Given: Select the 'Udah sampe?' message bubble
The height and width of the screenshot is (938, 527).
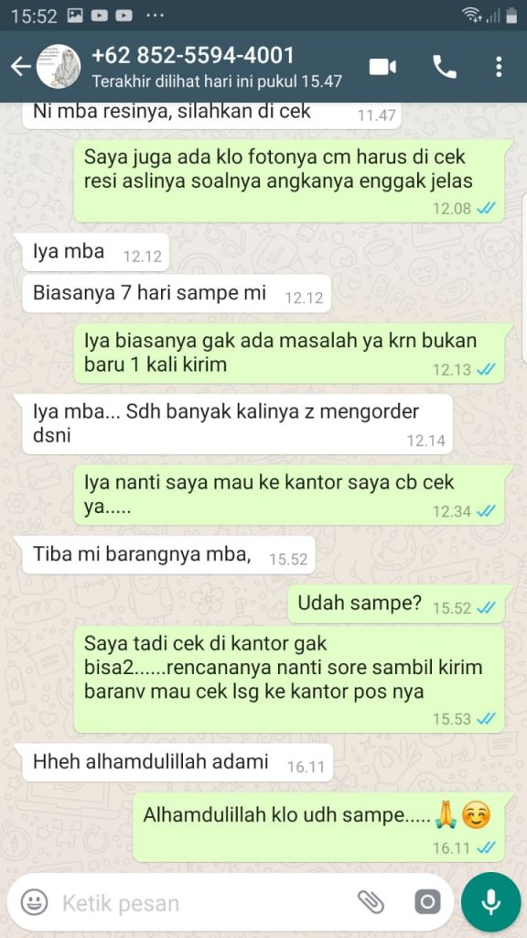Looking at the screenshot, I should click(x=399, y=604).
